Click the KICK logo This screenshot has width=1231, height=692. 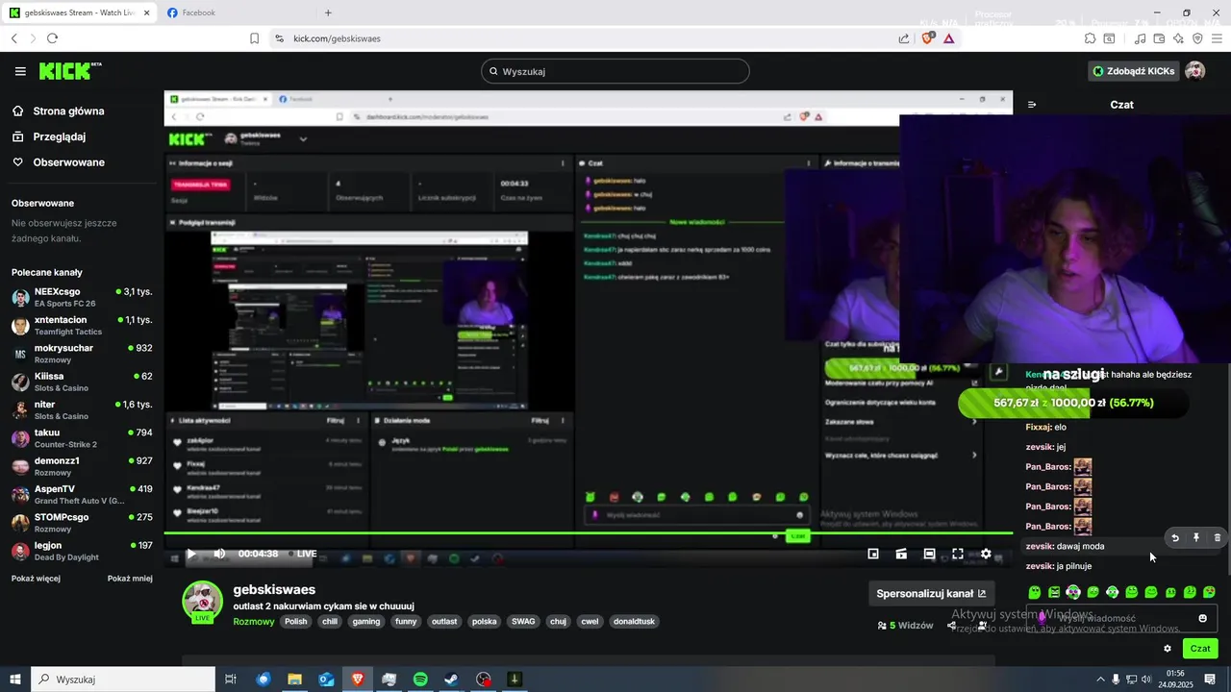tap(69, 71)
